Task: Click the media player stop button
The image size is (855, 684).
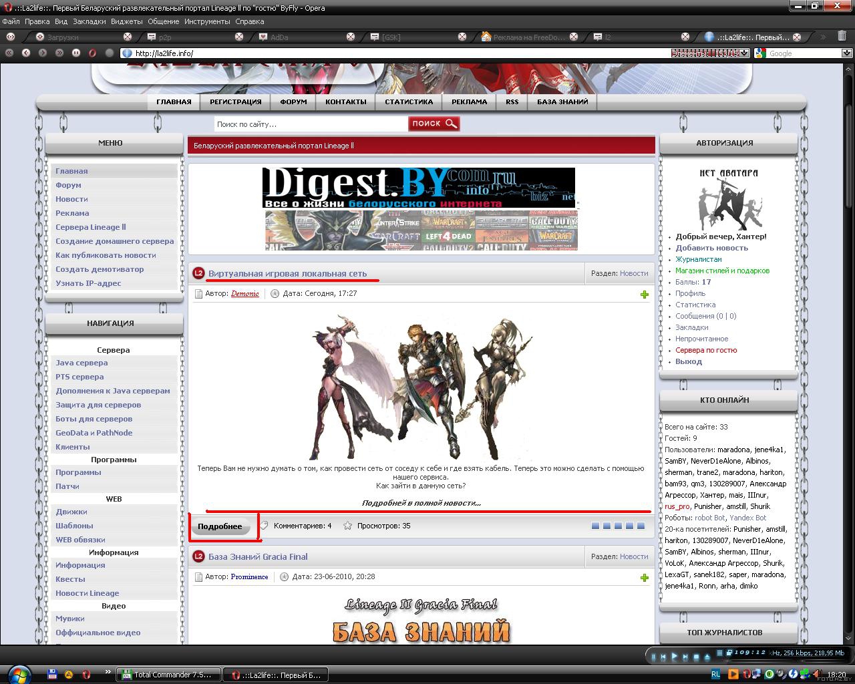Action: (696, 657)
